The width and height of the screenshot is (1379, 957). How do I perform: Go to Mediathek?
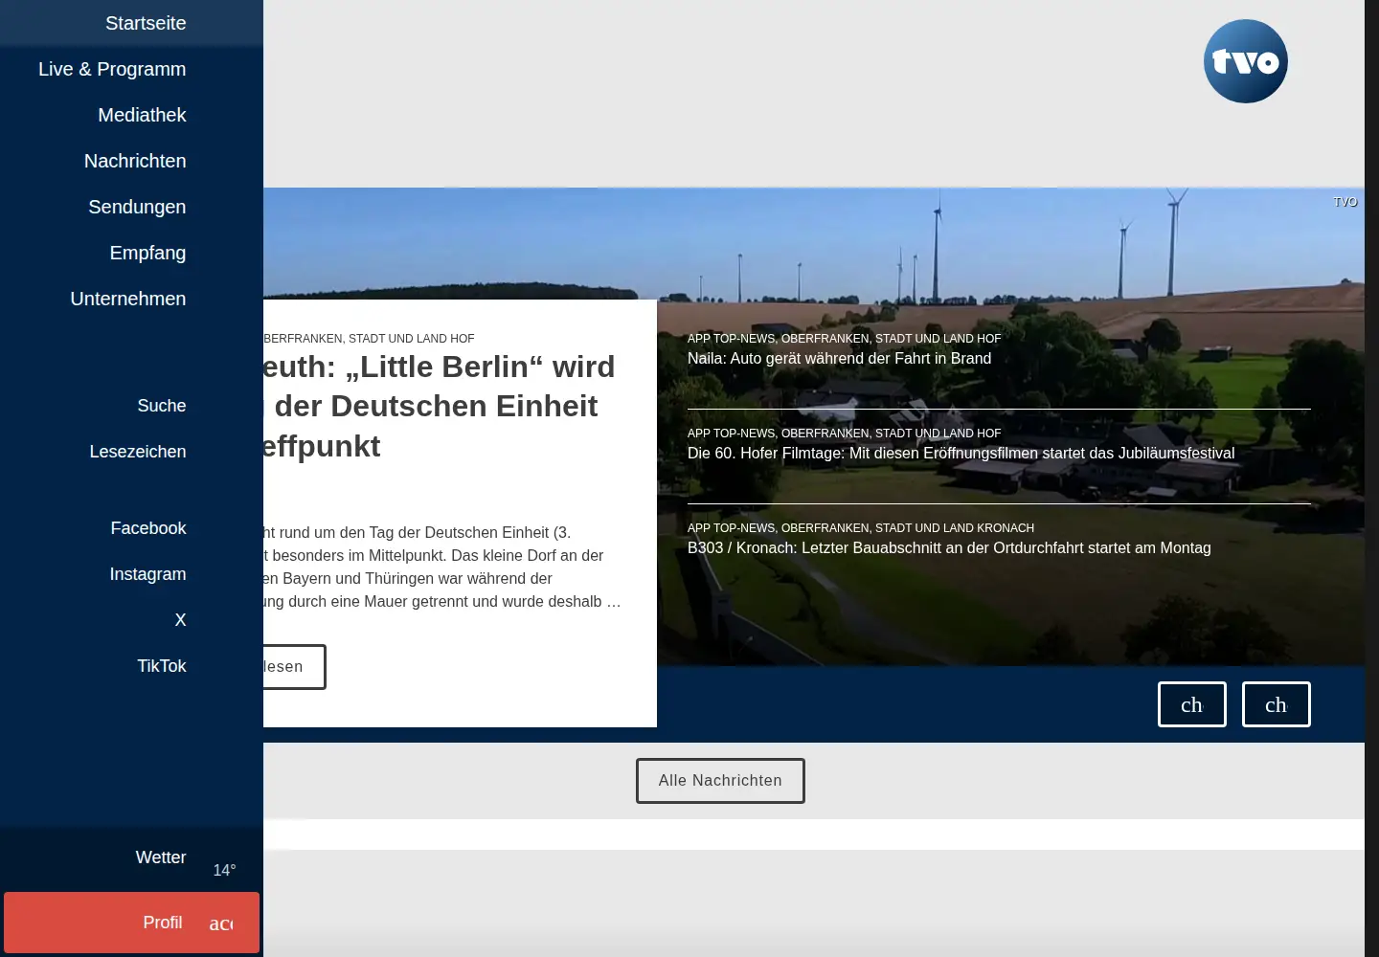[x=131, y=115]
